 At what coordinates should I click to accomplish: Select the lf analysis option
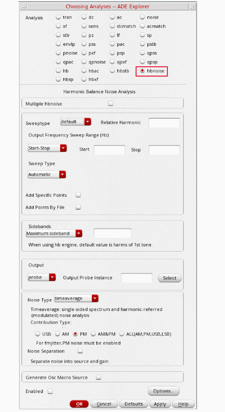(113, 35)
